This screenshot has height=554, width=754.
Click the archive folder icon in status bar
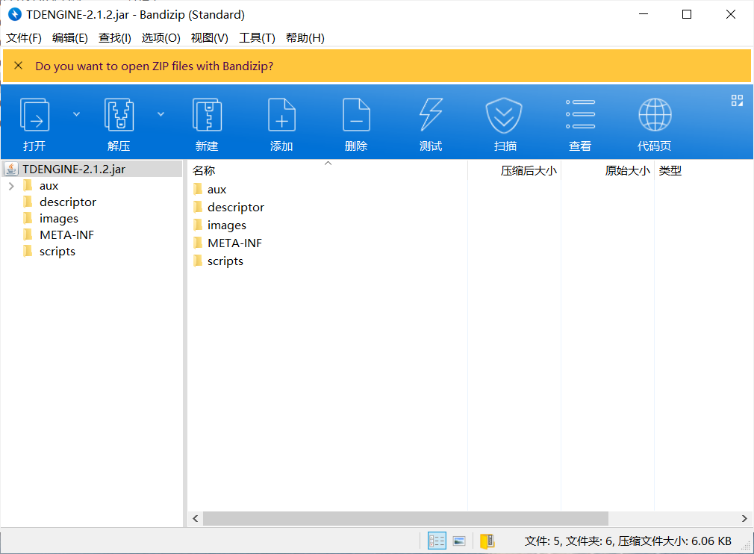487,541
